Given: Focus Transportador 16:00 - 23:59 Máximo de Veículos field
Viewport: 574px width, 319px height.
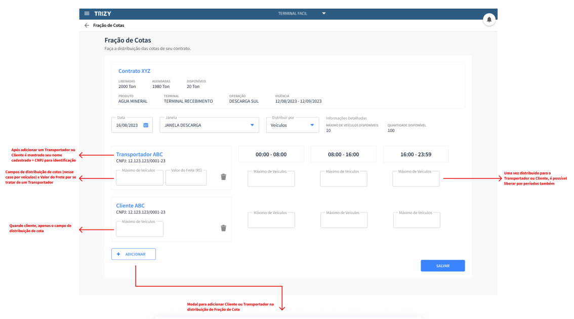Looking at the screenshot, I should pyautogui.click(x=416, y=179).
